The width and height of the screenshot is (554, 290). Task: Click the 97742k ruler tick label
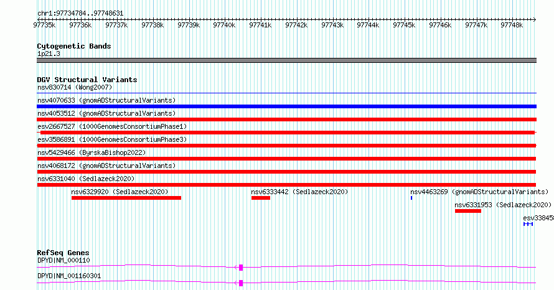tap(296, 25)
